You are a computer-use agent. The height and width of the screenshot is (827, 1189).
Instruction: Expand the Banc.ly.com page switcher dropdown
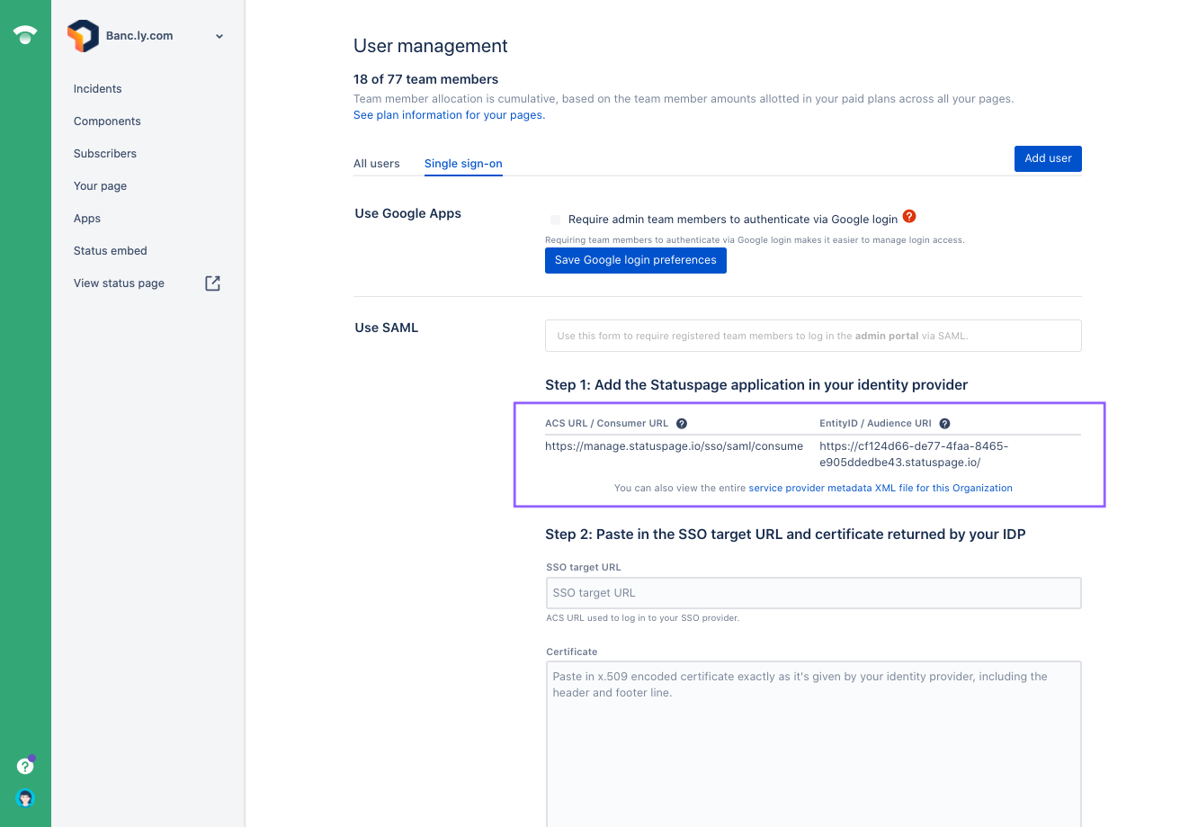tap(219, 36)
